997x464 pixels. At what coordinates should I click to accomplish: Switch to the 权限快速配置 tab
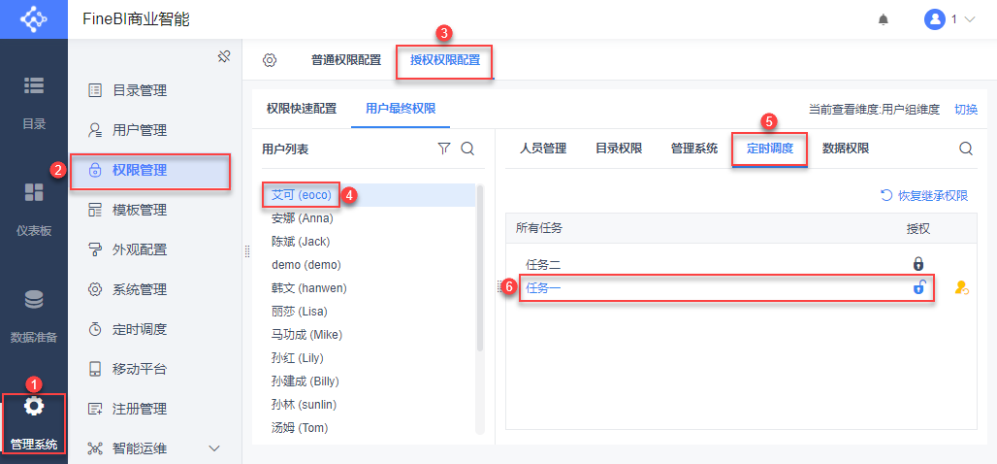[302, 108]
